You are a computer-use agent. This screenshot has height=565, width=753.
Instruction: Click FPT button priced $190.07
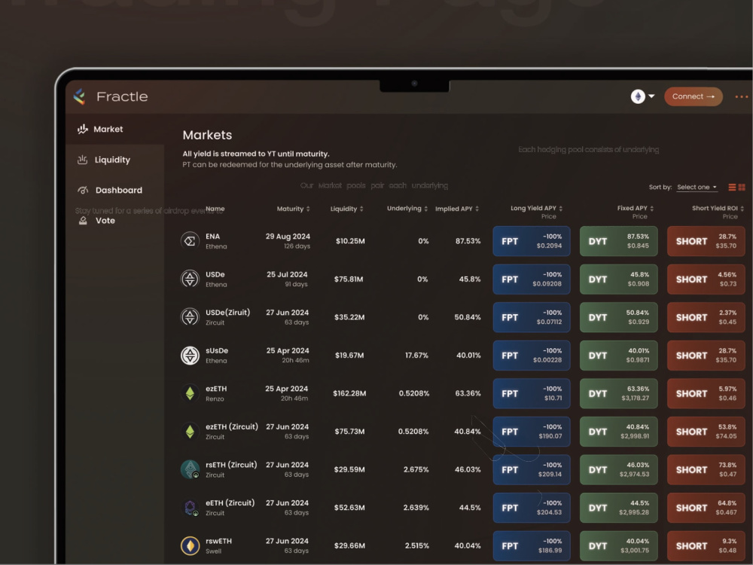click(531, 432)
